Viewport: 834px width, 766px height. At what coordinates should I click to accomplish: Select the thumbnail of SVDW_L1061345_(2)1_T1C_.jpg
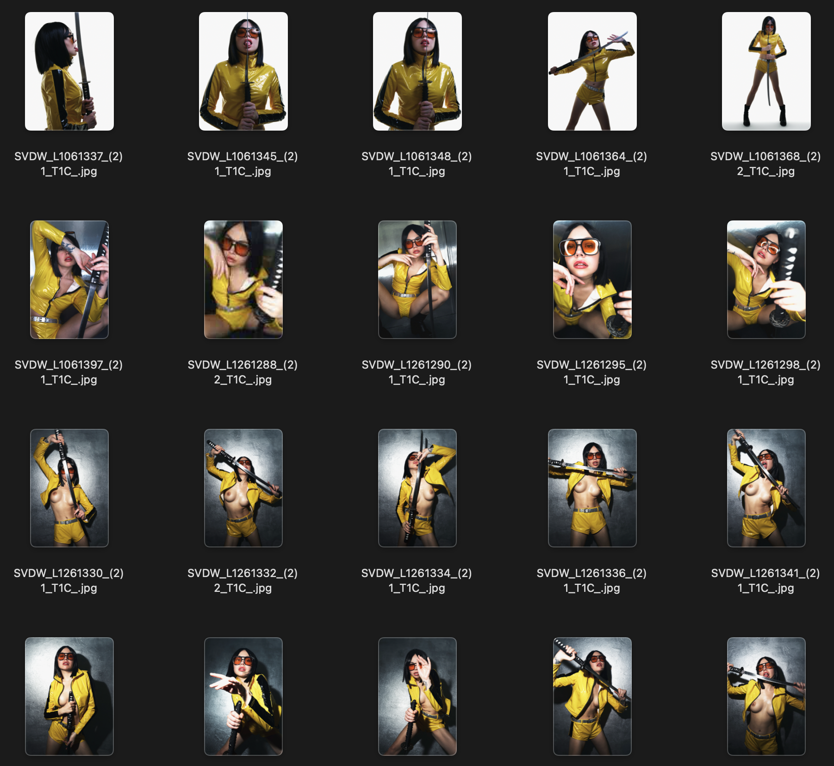tap(243, 71)
